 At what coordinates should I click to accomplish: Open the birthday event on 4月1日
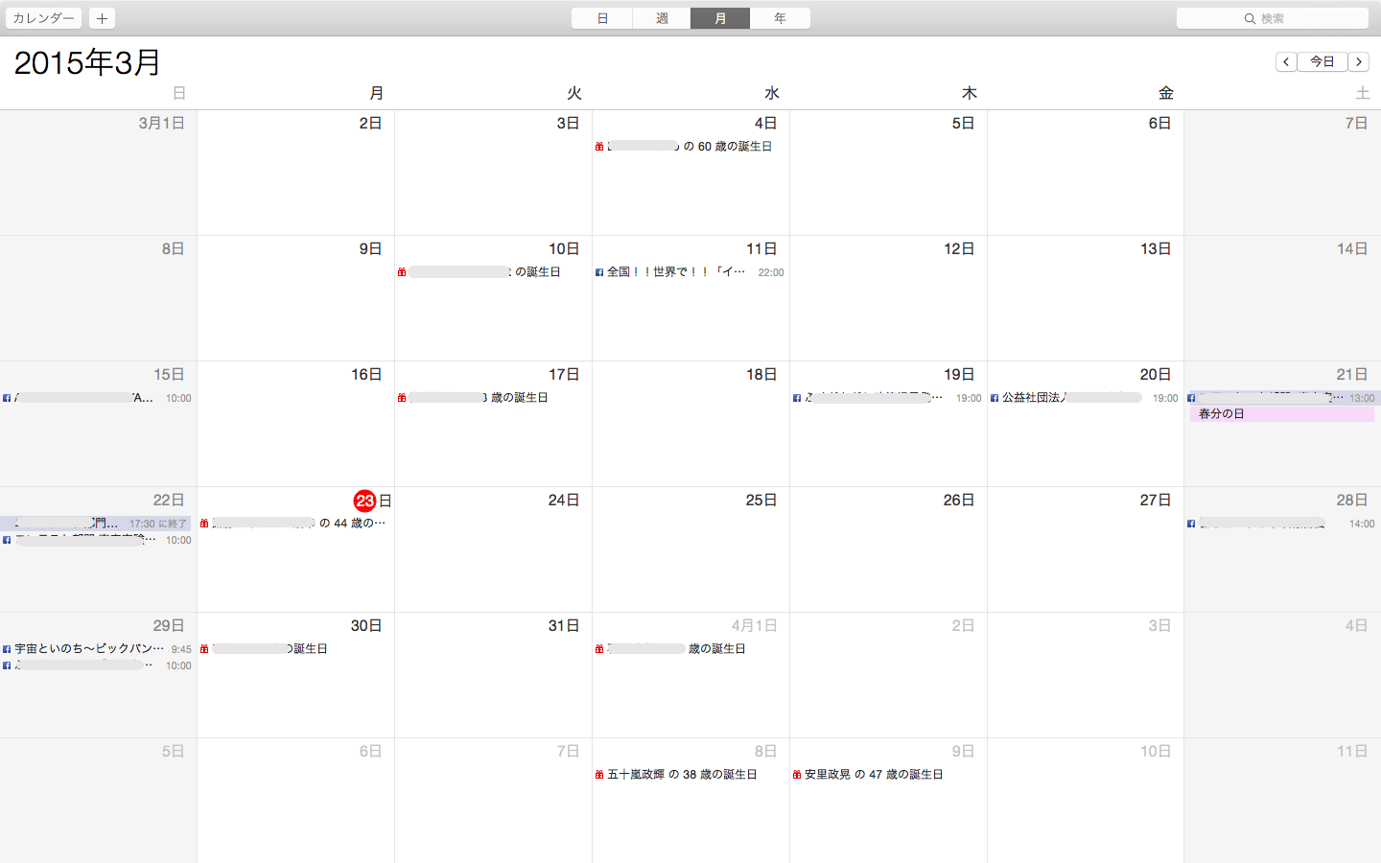coord(690,649)
